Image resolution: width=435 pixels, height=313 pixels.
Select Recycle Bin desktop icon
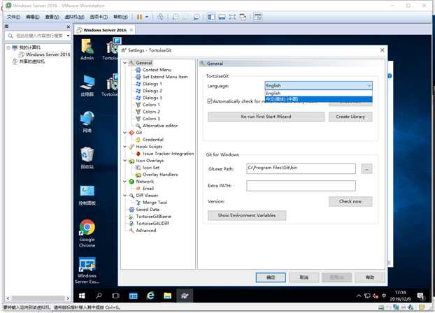click(x=87, y=158)
